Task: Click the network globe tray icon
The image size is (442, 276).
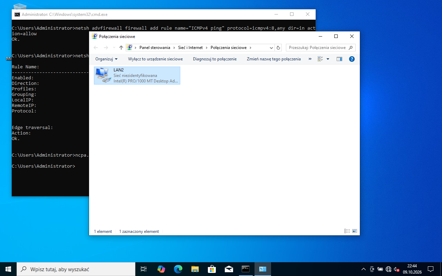Action: click(x=388, y=269)
